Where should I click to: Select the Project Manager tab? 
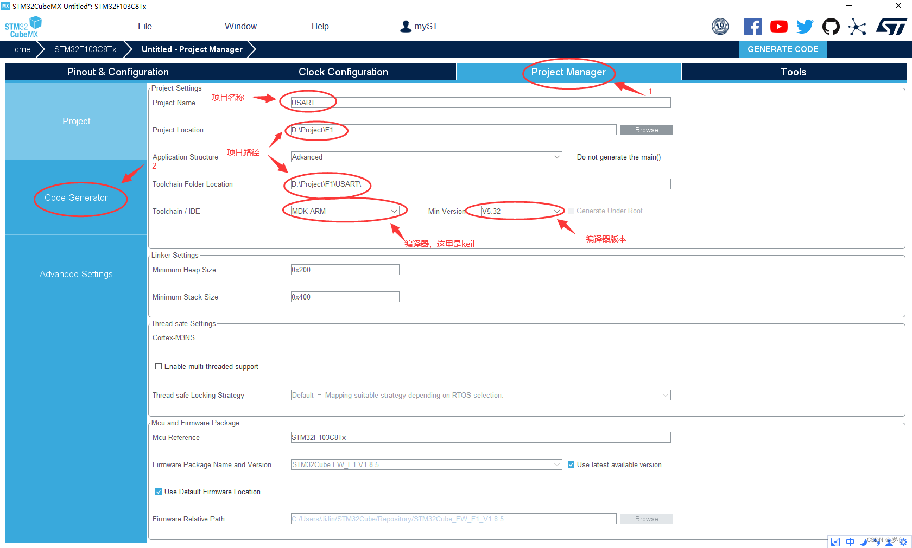coord(568,72)
